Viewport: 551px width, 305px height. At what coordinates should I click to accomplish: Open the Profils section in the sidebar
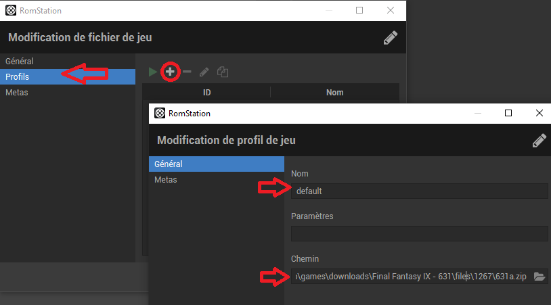(18, 77)
